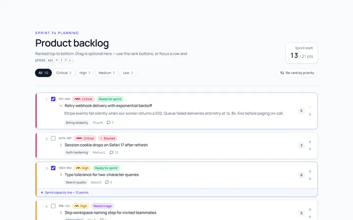Image resolution: width=353 pixels, height=220 pixels.
Task: Expand Skip workspace naming step details
Action: click(61, 213)
